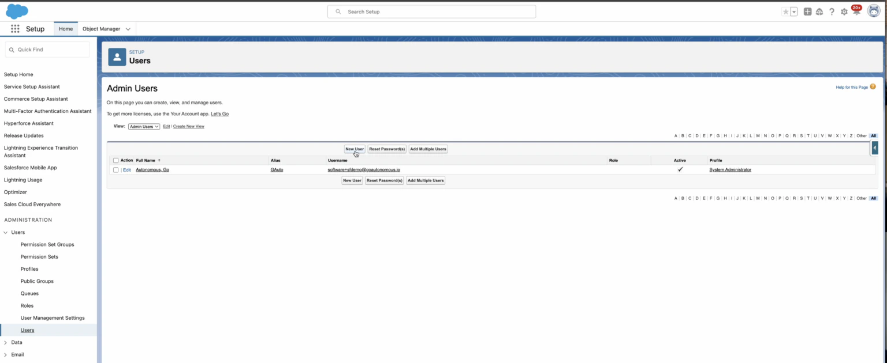Click the orange help icon beside Help for this Page
The height and width of the screenshot is (363, 887).
873,87
